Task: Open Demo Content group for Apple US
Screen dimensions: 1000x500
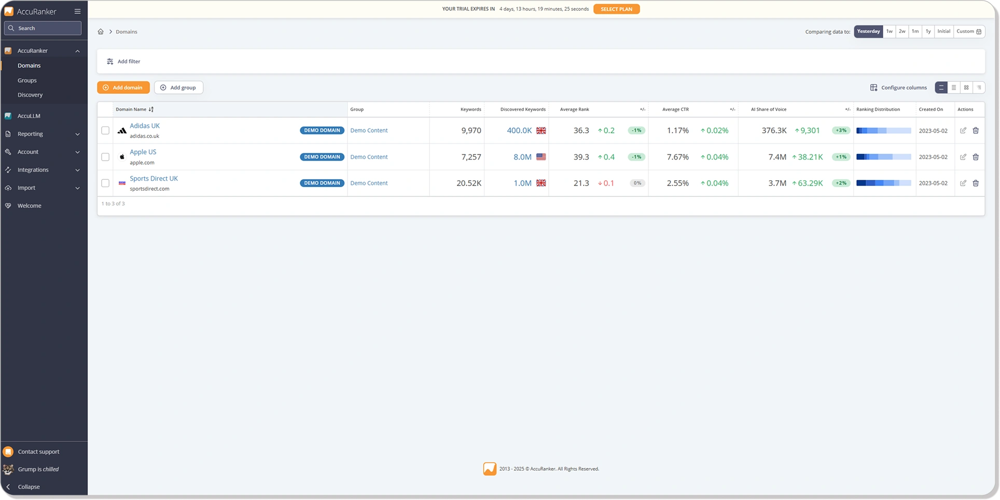Action: point(368,156)
